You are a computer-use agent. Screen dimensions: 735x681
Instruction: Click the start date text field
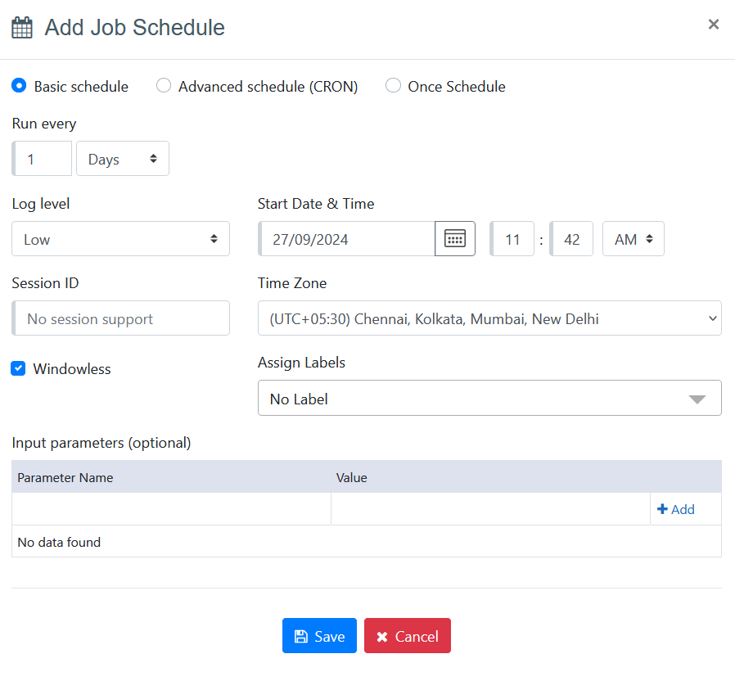(x=347, y=239)
